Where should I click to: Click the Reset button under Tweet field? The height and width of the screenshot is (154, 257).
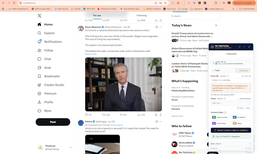pyautogui.click(x=248, y=108)
